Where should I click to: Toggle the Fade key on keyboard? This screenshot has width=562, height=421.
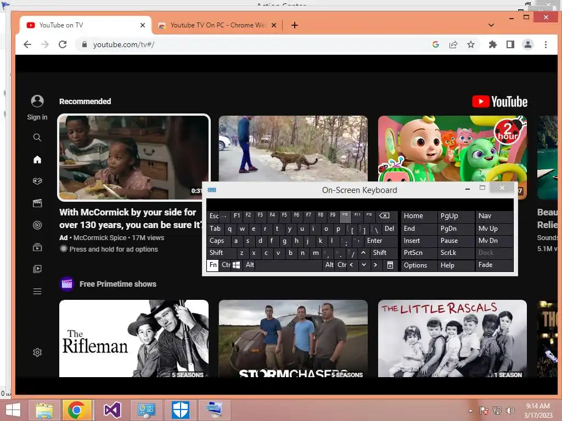(x=494, y=265)
